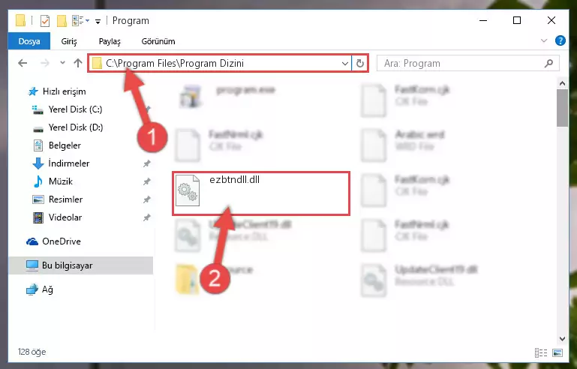Click the Back navigation arrow
The width and height of the screenshot is (577, 369).
click(23, 63)
